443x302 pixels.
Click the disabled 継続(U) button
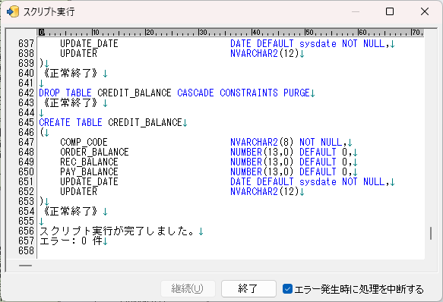tap(188, 288)
